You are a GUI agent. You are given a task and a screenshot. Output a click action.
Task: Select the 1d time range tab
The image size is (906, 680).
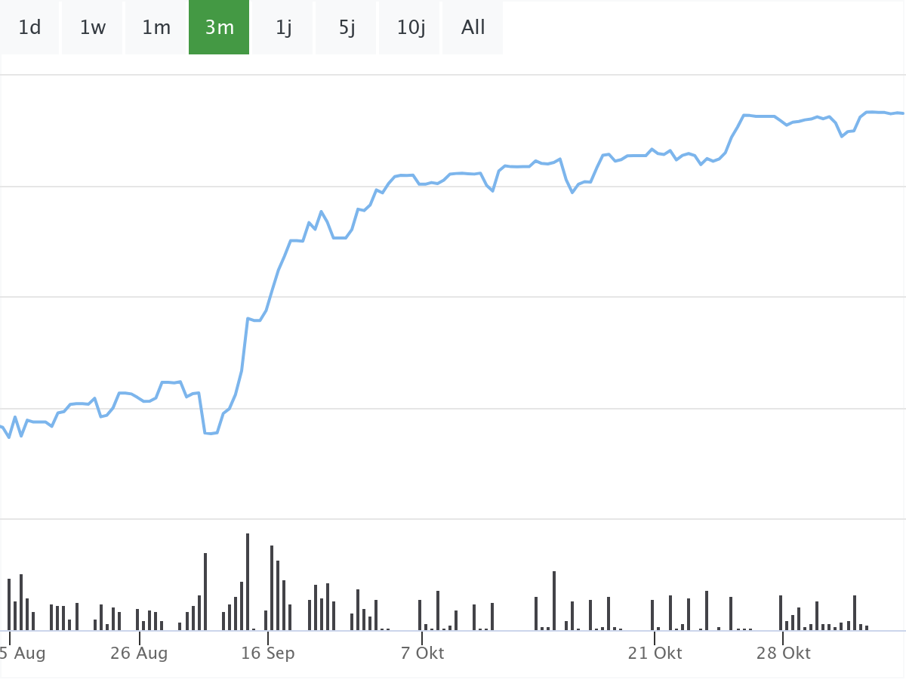[29, 28]
